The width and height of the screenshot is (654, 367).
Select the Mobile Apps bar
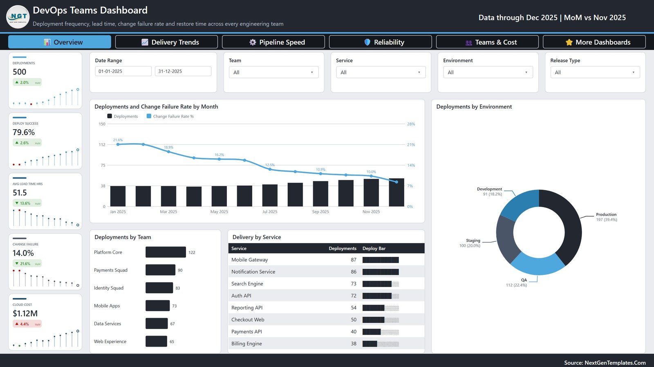(157, 306)
